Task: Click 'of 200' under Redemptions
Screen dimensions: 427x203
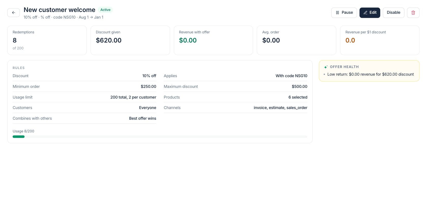Action: pos(18,48)
